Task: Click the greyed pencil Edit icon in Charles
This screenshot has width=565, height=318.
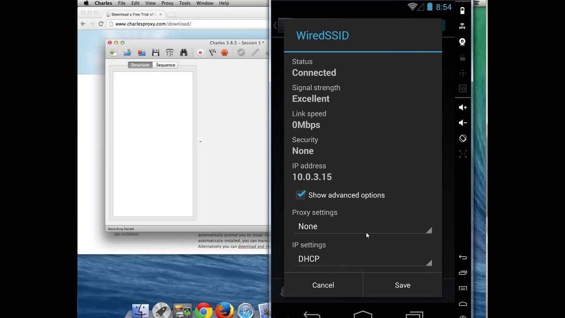Action: click(255, 53)
